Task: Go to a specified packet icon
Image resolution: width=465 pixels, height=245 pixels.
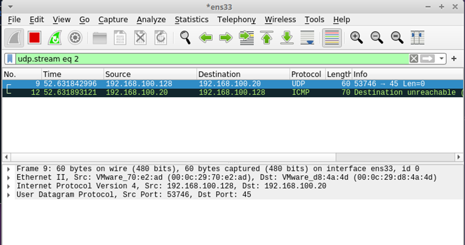Action: [246, 38]
